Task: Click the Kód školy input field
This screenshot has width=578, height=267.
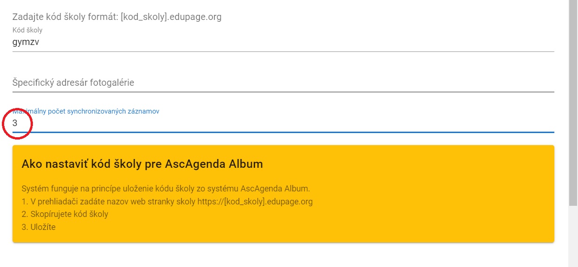Action: 283,42
